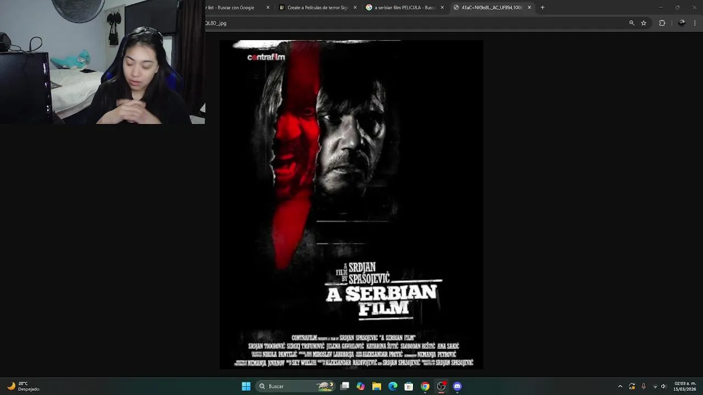Close the 'list - Buscar con Google' tab
The height and width of the screenshot is (395, 703).
268,8
